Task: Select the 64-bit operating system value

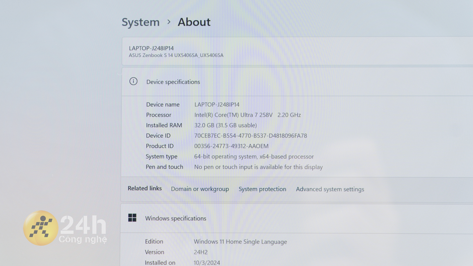Action: 254,157
